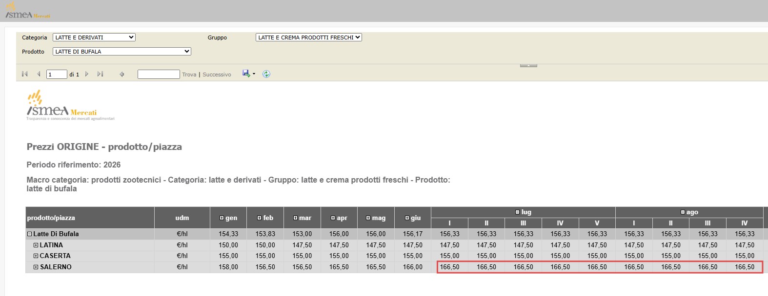The image size is (768, 296).
Task: Go to last report page
Action: click(100, 74)
